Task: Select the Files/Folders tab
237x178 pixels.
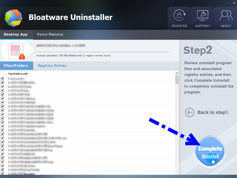Action: pyautogui.click(x=16, y=66)
